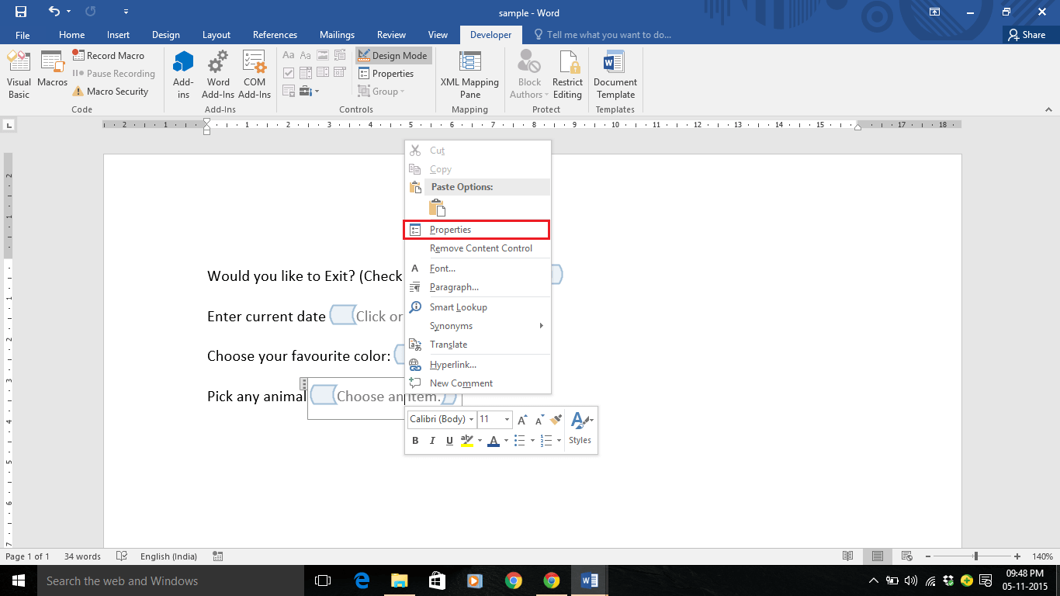Open COM Add-Ins dialog
The image size is (1060, 596).
(255, 74)
